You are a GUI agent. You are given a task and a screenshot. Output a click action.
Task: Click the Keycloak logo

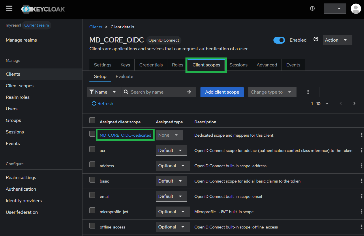point(43,9)
